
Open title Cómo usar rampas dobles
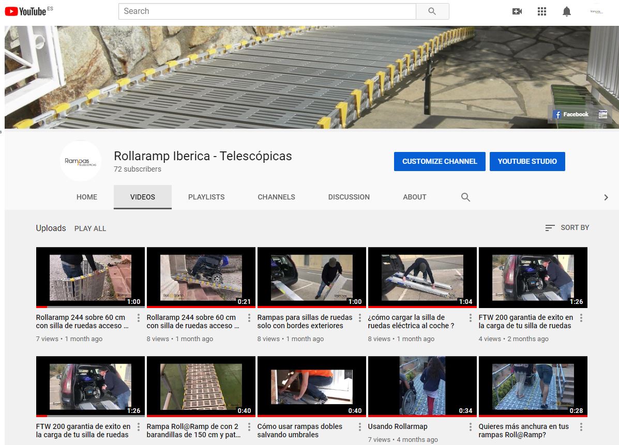[x=299, y=431]
